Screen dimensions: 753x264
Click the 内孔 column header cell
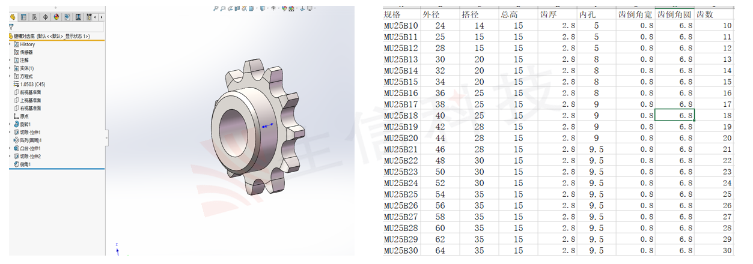596,14
